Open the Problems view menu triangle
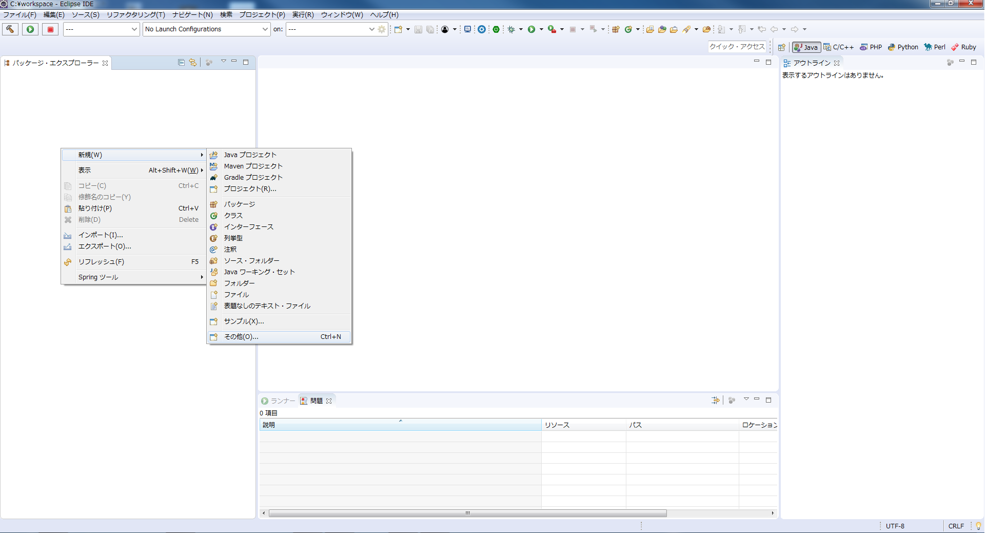Viewport: 986px width, 533px height. [x=746, y=399]
